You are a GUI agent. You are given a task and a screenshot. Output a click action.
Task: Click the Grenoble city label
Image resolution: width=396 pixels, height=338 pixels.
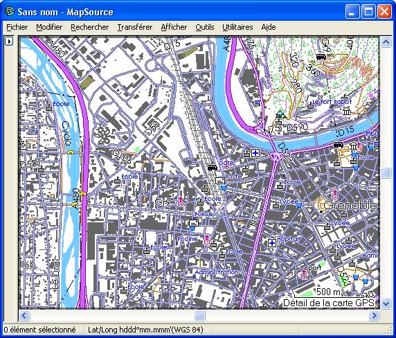(350, 205)
